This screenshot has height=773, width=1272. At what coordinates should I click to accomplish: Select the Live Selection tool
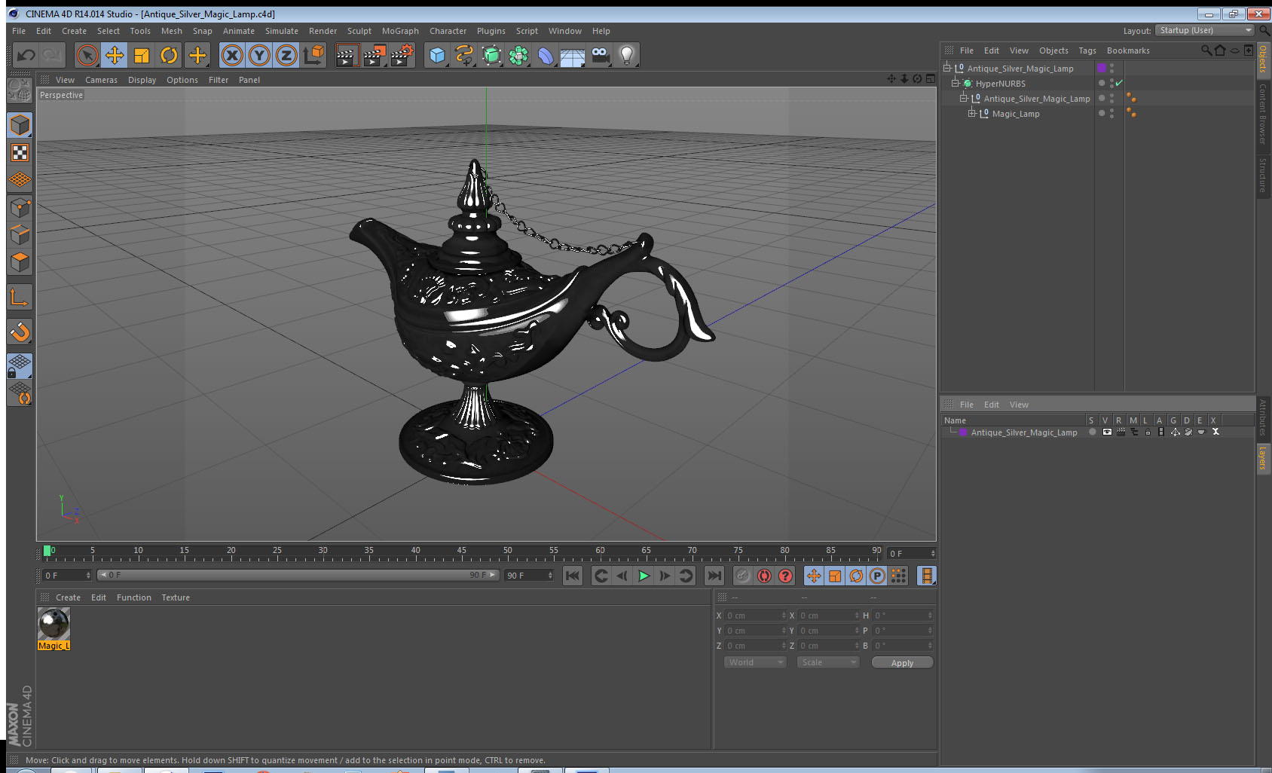87,55
